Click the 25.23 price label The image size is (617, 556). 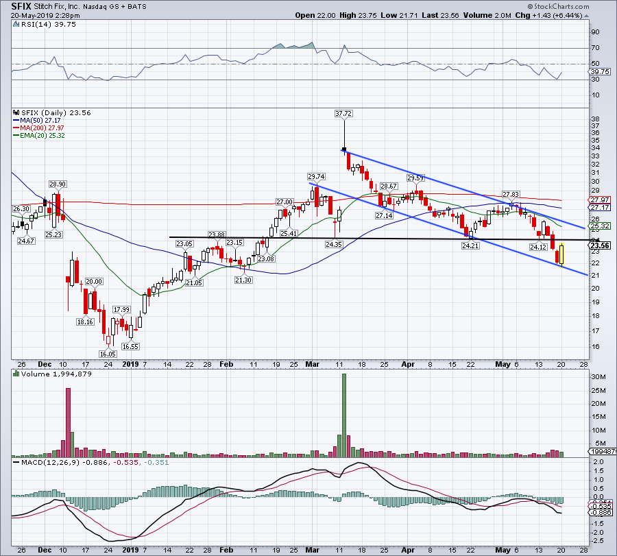(x=53, y=235)
